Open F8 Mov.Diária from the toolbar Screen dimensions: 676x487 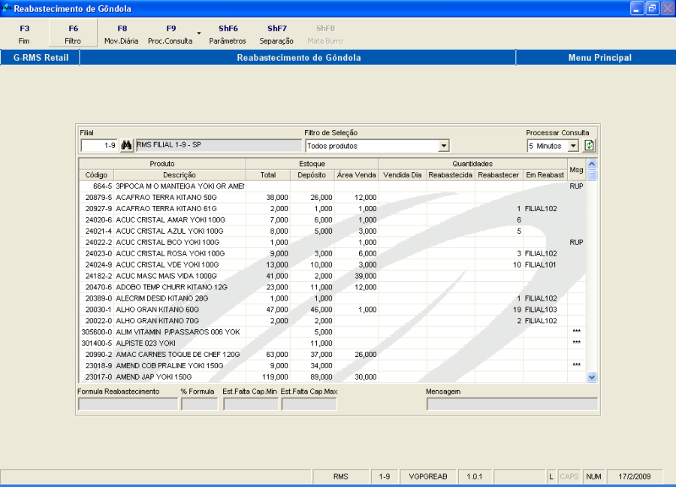122,34
